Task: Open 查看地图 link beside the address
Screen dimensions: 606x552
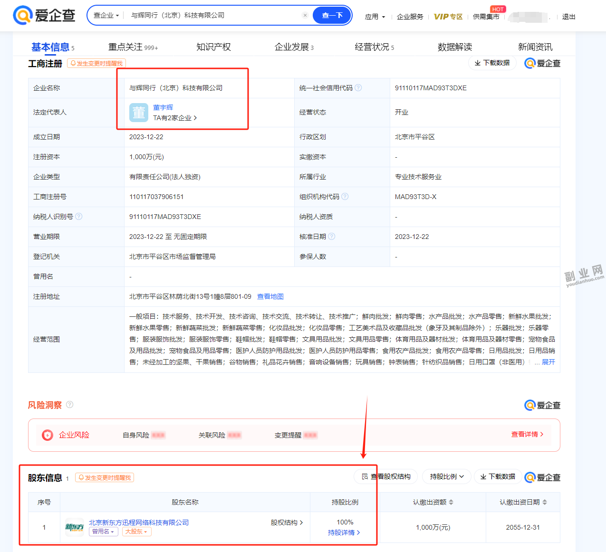Action: pos(270,296)
